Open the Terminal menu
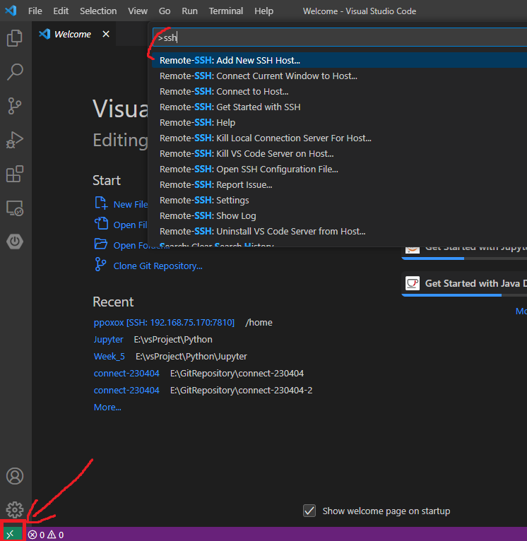 pyautogui.click(x=226, y=11)
